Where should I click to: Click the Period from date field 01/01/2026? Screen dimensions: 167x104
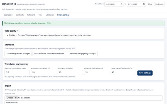pyautogui.click(x=114, y=4)
